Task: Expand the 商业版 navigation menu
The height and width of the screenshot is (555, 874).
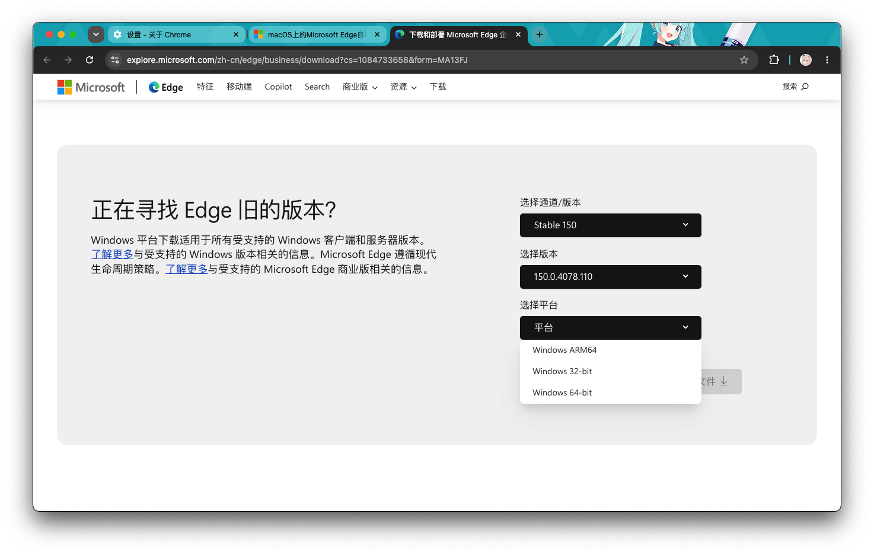Action: coord(360,87)
